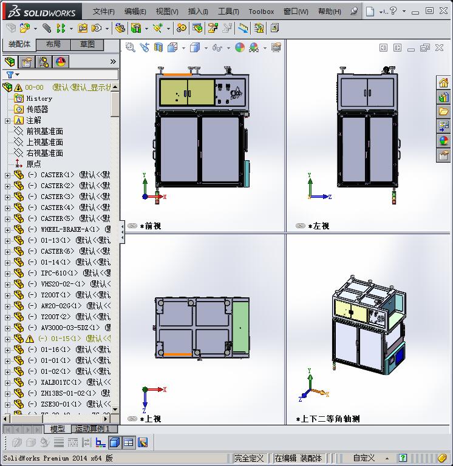Open the View Settings monitor icon
The height and width of the screenshot is (466, 453).
click(x=276, y=47)
